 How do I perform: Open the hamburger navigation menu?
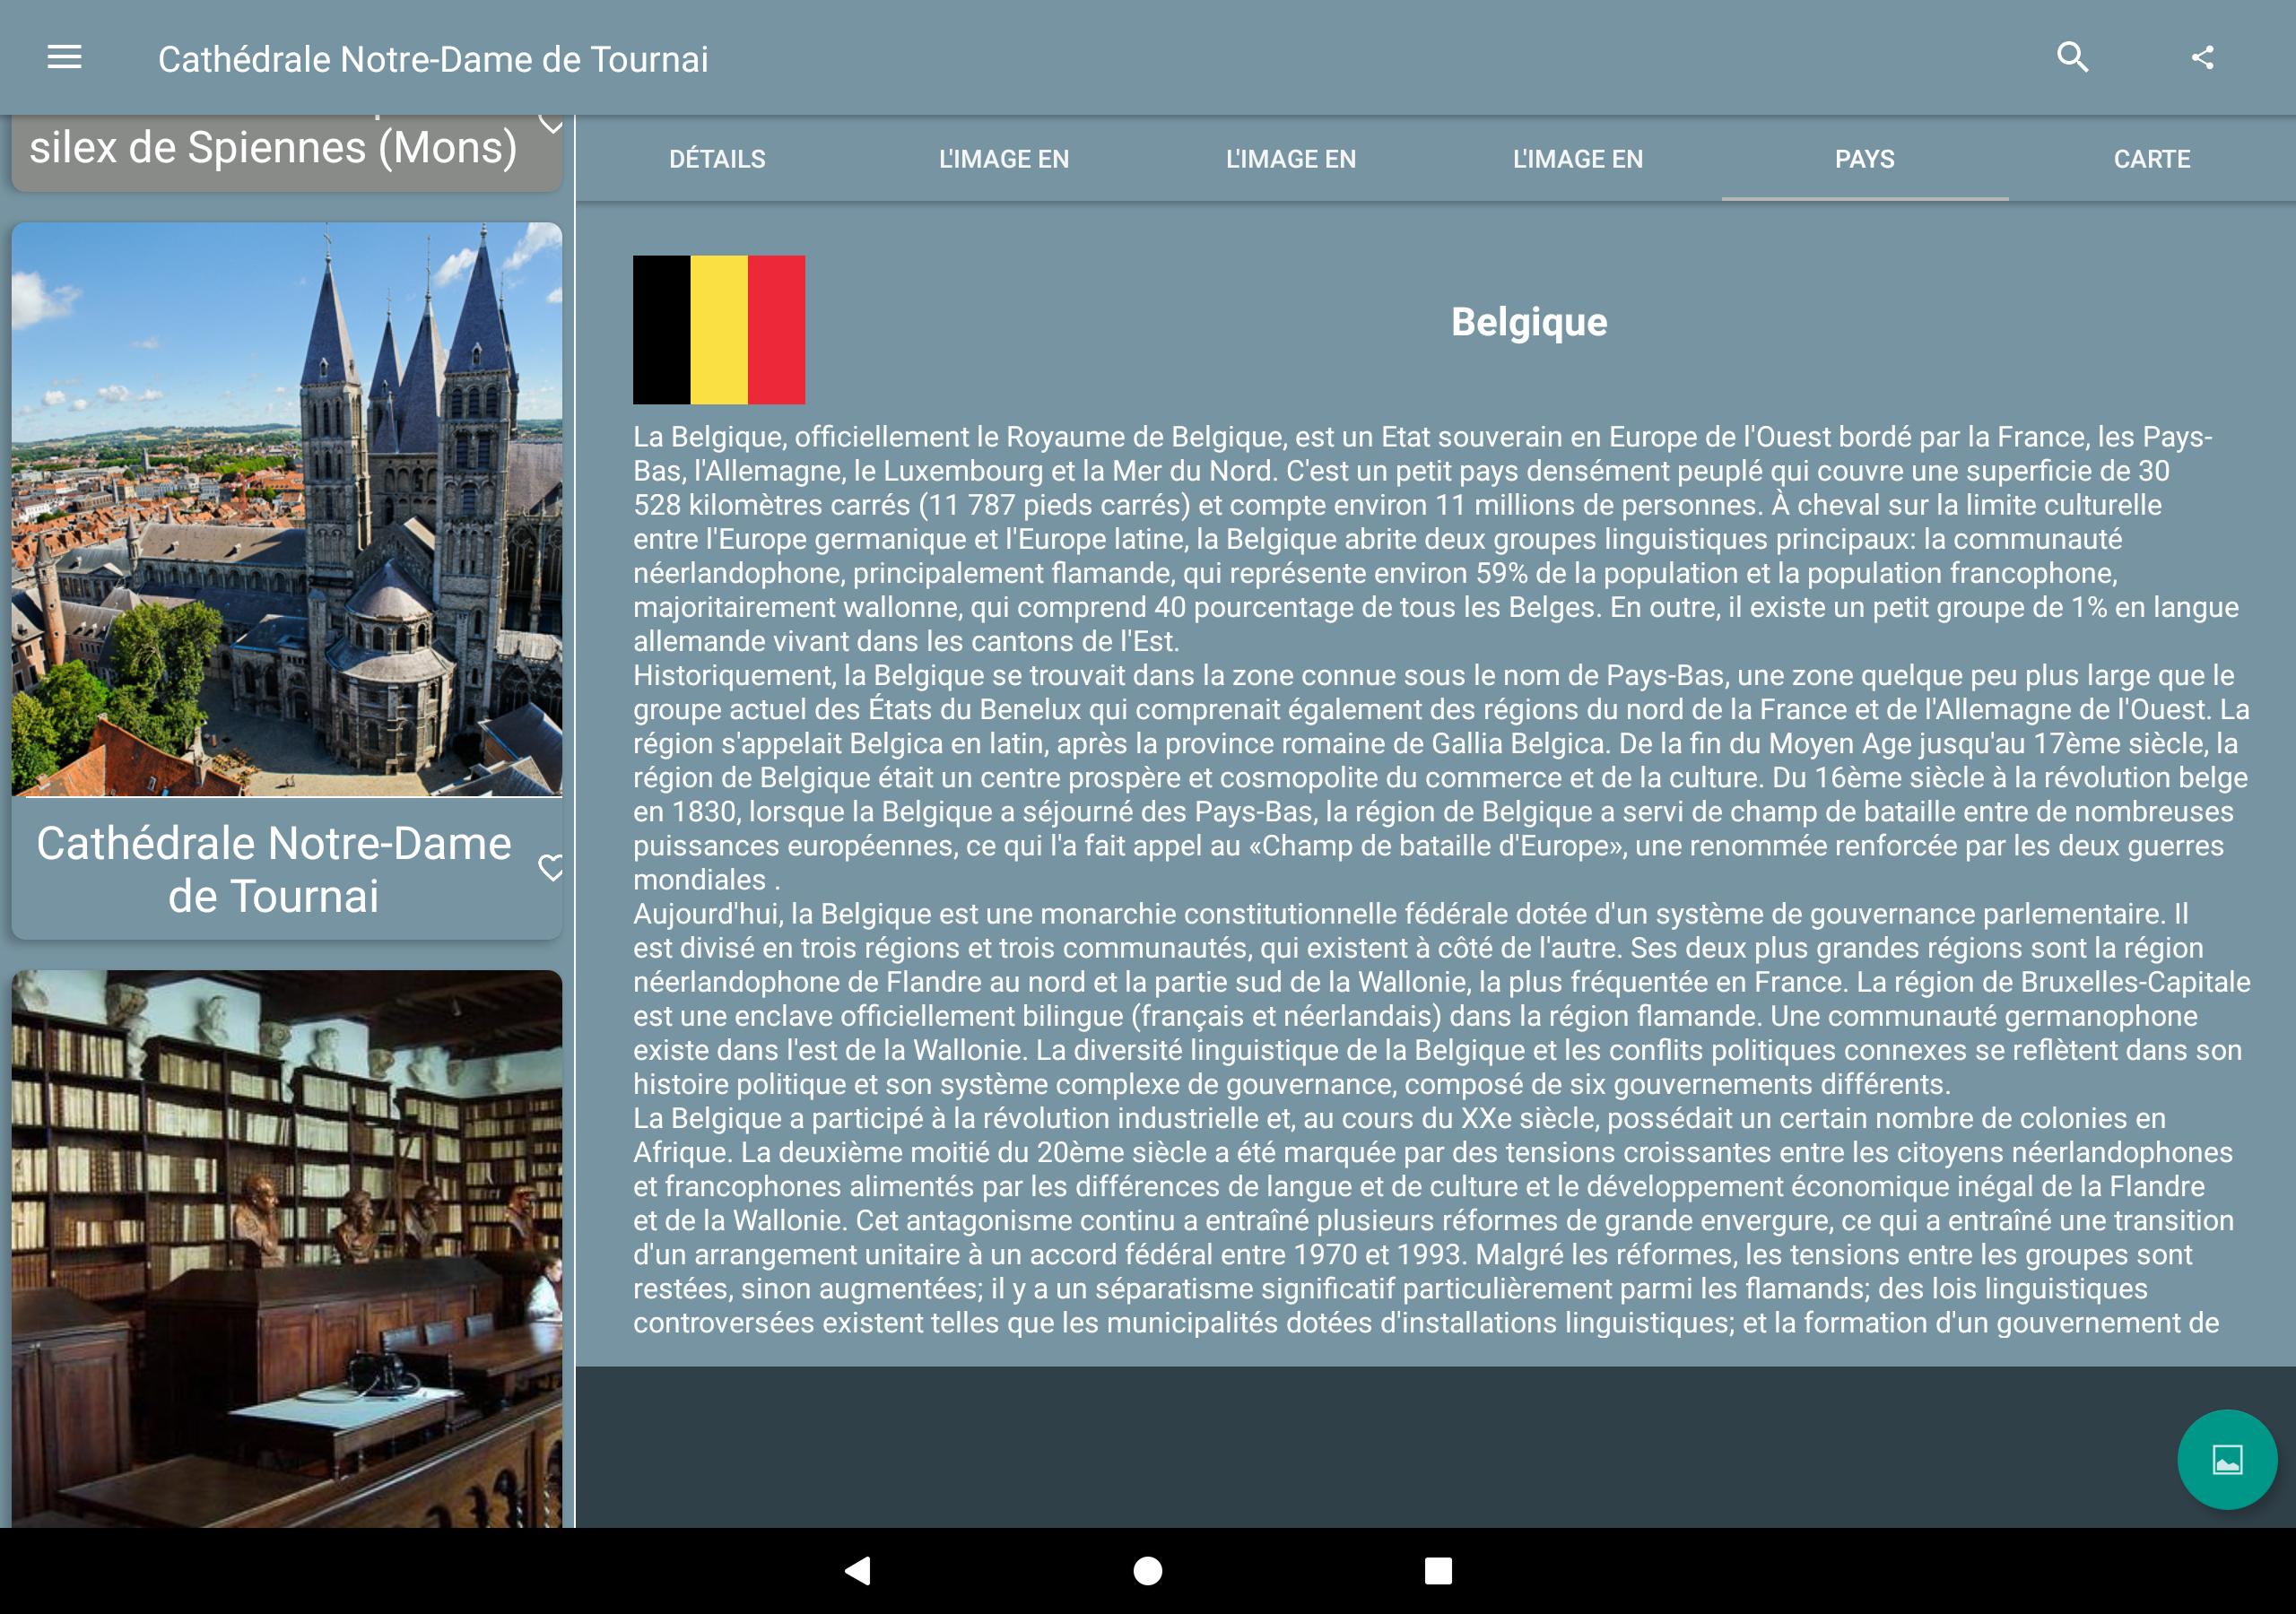pyautogui.click(x=64, y=57)
